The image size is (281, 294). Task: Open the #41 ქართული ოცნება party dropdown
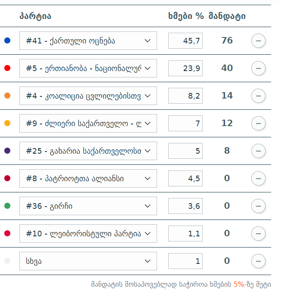[x=88, y=41]
